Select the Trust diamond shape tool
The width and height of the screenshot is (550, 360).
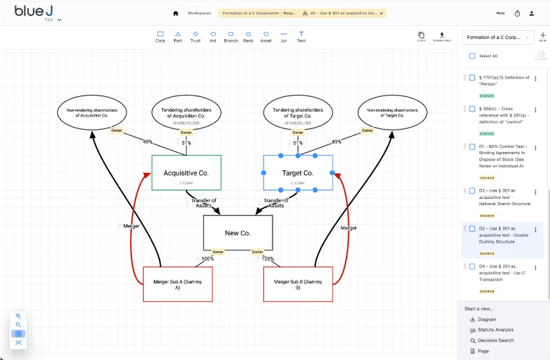tap(196, 37)
